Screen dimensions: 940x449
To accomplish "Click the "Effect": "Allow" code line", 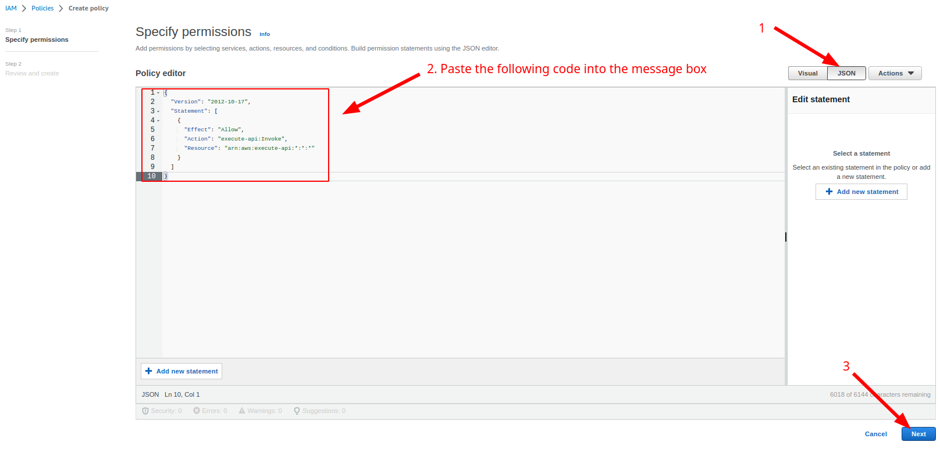I will click(214, 130).
